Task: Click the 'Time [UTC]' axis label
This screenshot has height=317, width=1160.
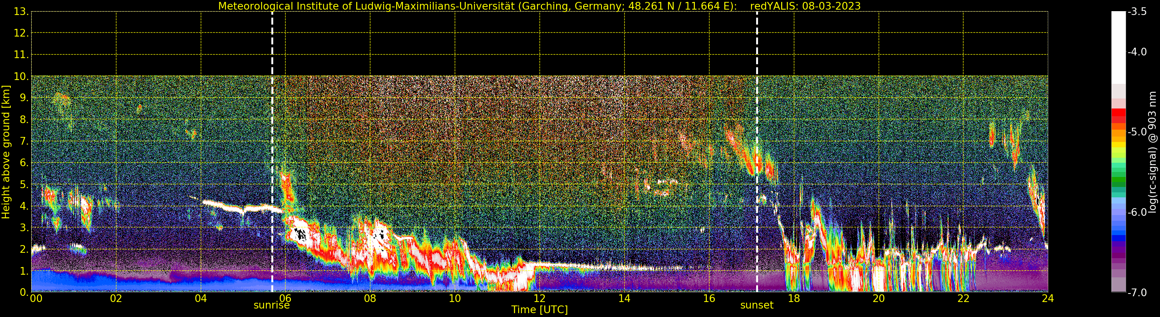Action: click(x=539, y=310)
